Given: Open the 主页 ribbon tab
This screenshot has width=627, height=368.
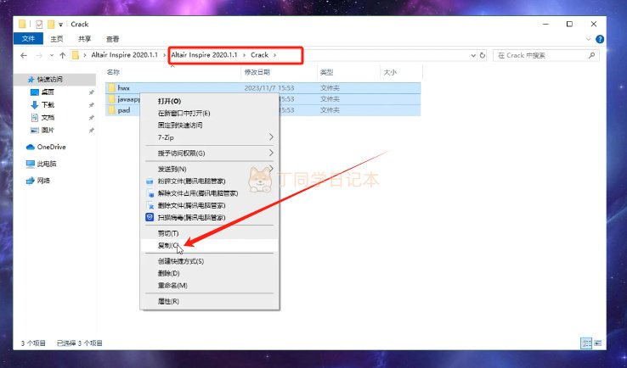Looking at the screenshot, I should click(x=57, y=39).
